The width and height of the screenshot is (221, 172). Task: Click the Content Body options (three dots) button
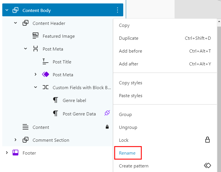coord(117,10)
